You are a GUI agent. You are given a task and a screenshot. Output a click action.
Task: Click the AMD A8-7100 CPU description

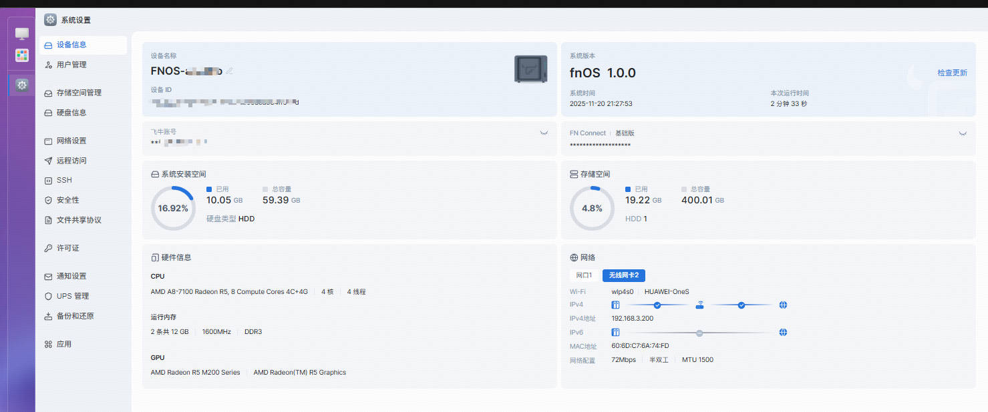coord(229,292)
